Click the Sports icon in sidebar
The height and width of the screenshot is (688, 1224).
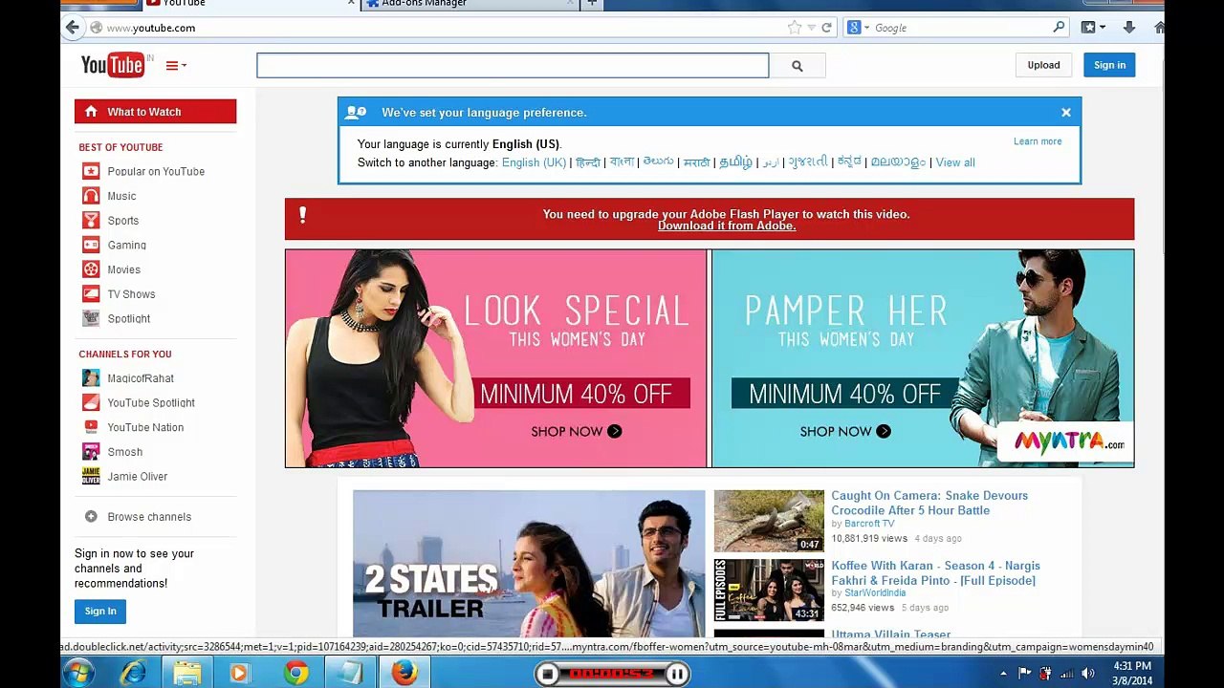[x=91, y=221]
